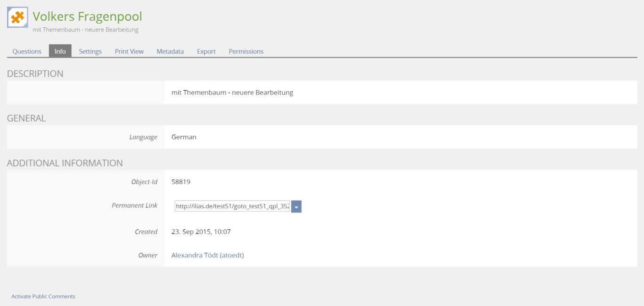Select the Info tab
The height and width of the screenshot is (306, 644).
(60, 51)
